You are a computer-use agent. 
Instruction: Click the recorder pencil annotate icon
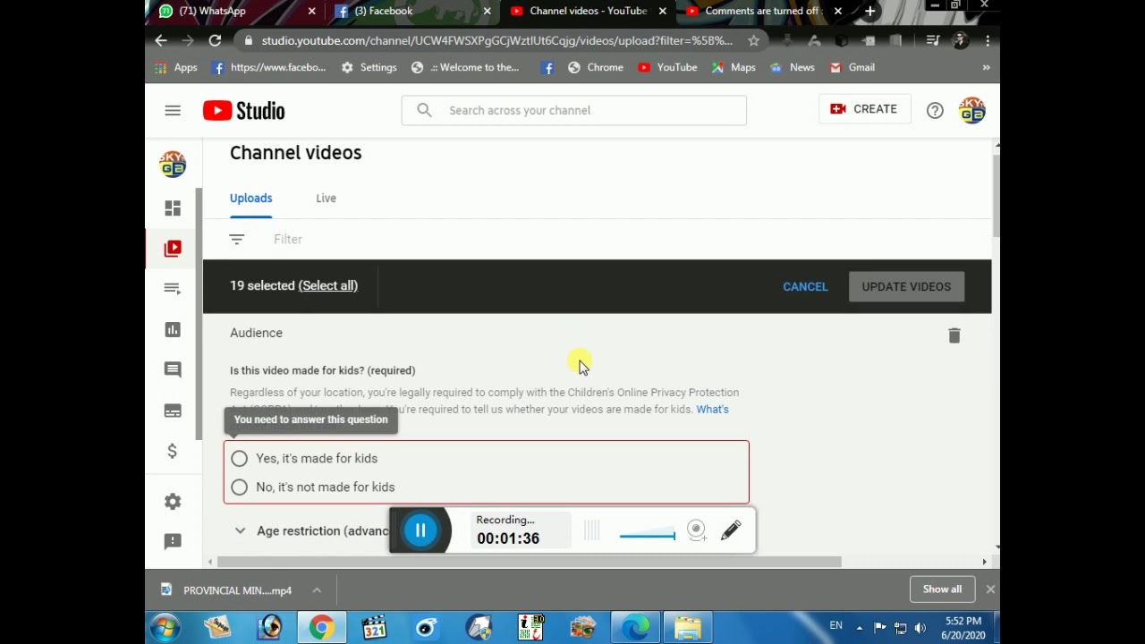pos(731,530)
